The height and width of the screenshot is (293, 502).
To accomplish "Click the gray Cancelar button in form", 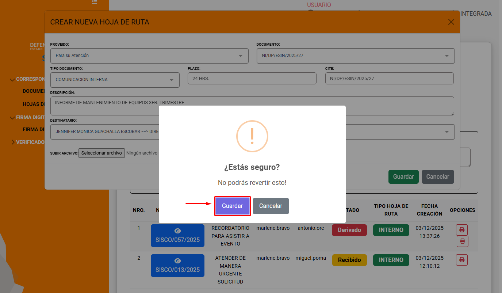I will (438, 177).
